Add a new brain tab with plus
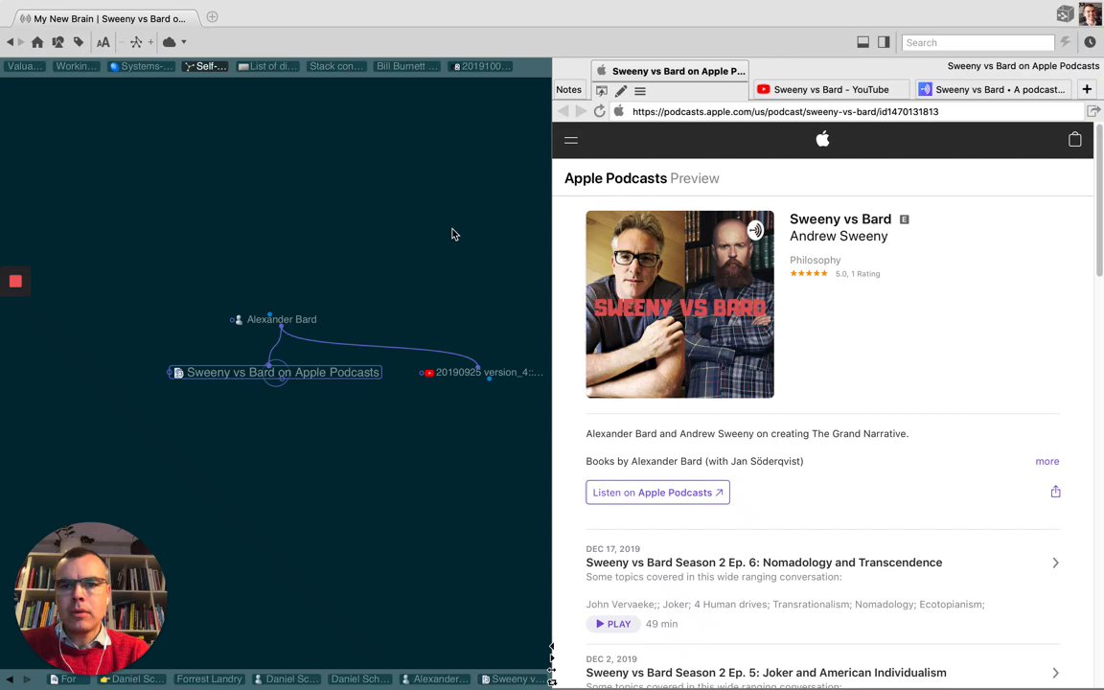Image resolution: width=1104 pixels, height=690 pixels. 212,17
